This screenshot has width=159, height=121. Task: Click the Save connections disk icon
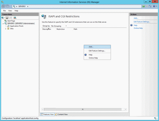(7, 18)
